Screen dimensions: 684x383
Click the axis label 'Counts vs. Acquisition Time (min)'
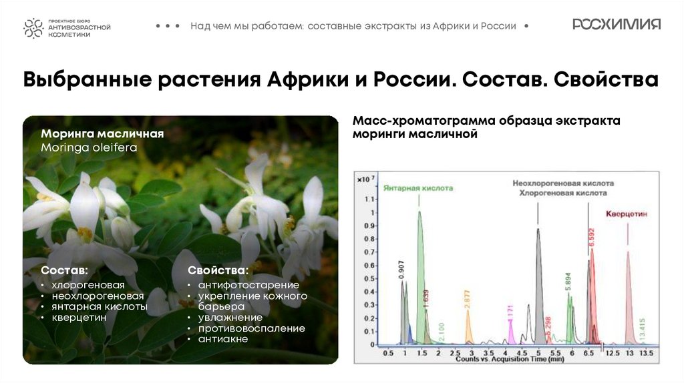click(x=510, y=359)
